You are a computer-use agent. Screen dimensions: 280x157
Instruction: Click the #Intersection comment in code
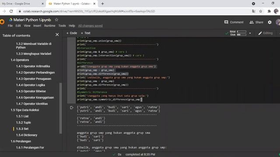coord(86,48)
